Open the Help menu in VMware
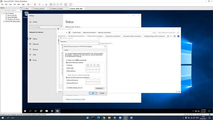 click(23, 4)
